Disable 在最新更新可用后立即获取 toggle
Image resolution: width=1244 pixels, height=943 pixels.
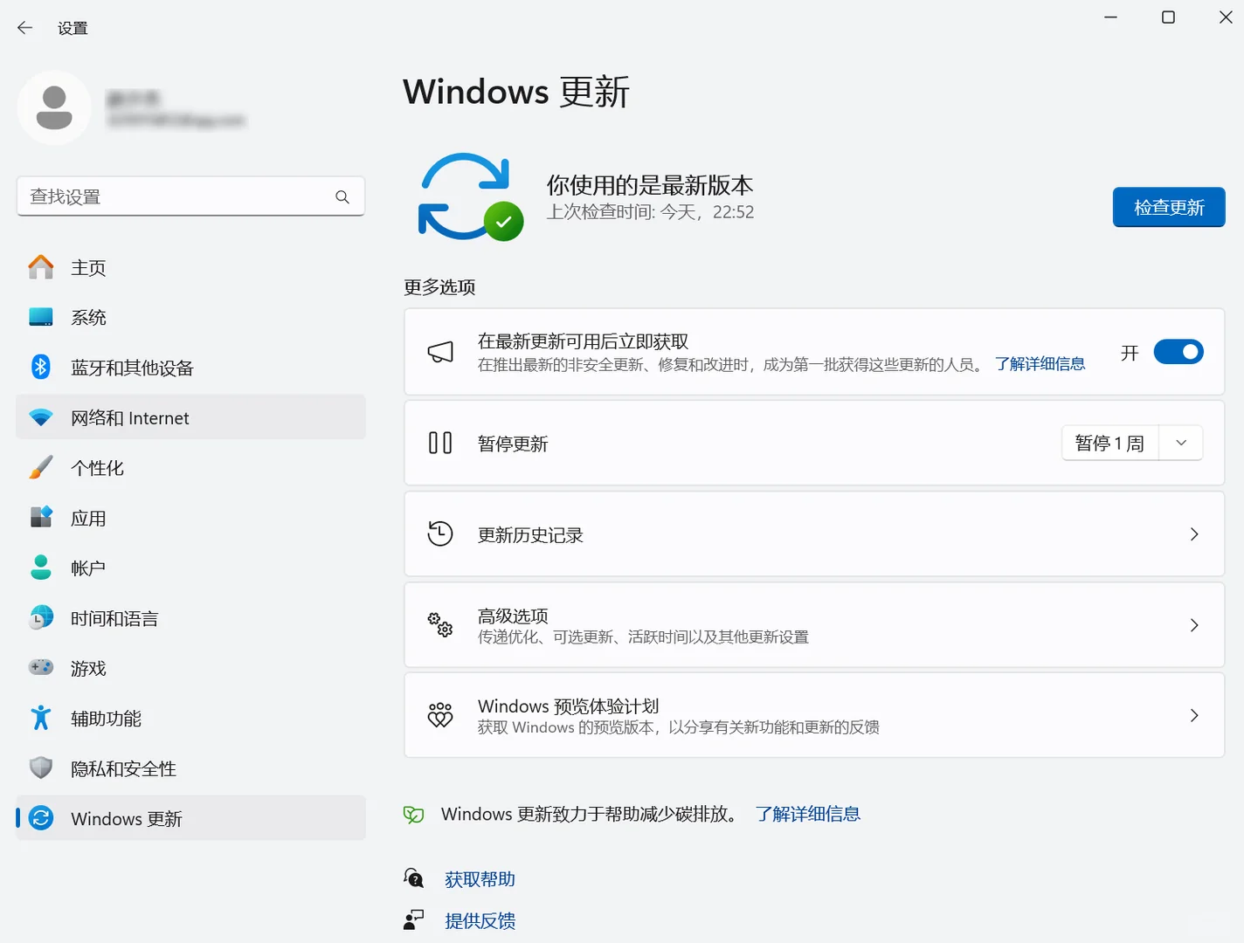(x=1178, y=352)
